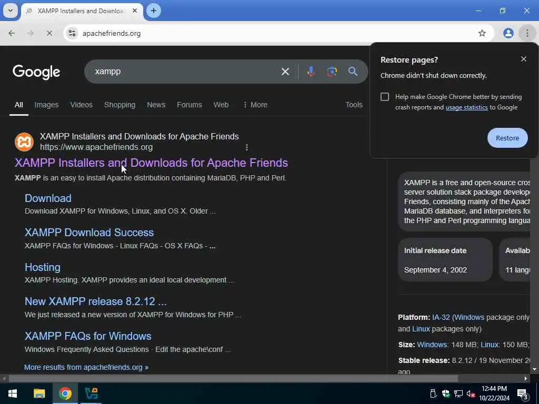Open XAMPP Download Success link
The width and height of the screenshot is (539, 404).
(89, 233)
